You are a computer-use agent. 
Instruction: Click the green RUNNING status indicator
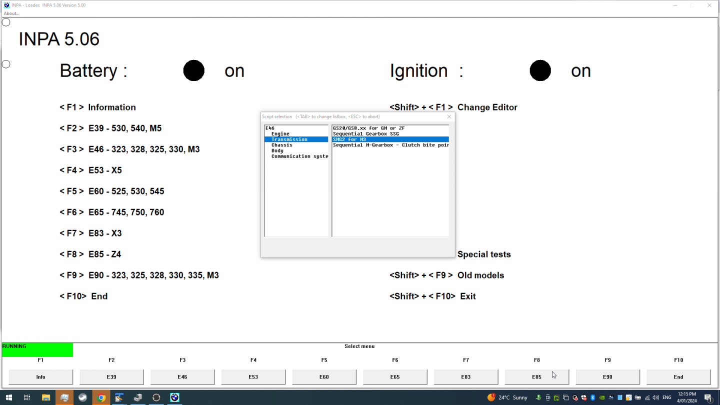point(37,350)
